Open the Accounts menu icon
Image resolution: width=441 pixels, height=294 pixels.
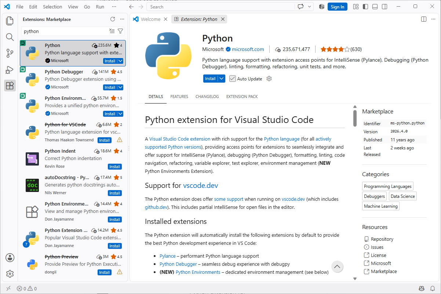pyautogui.click(x=10, y=258)
